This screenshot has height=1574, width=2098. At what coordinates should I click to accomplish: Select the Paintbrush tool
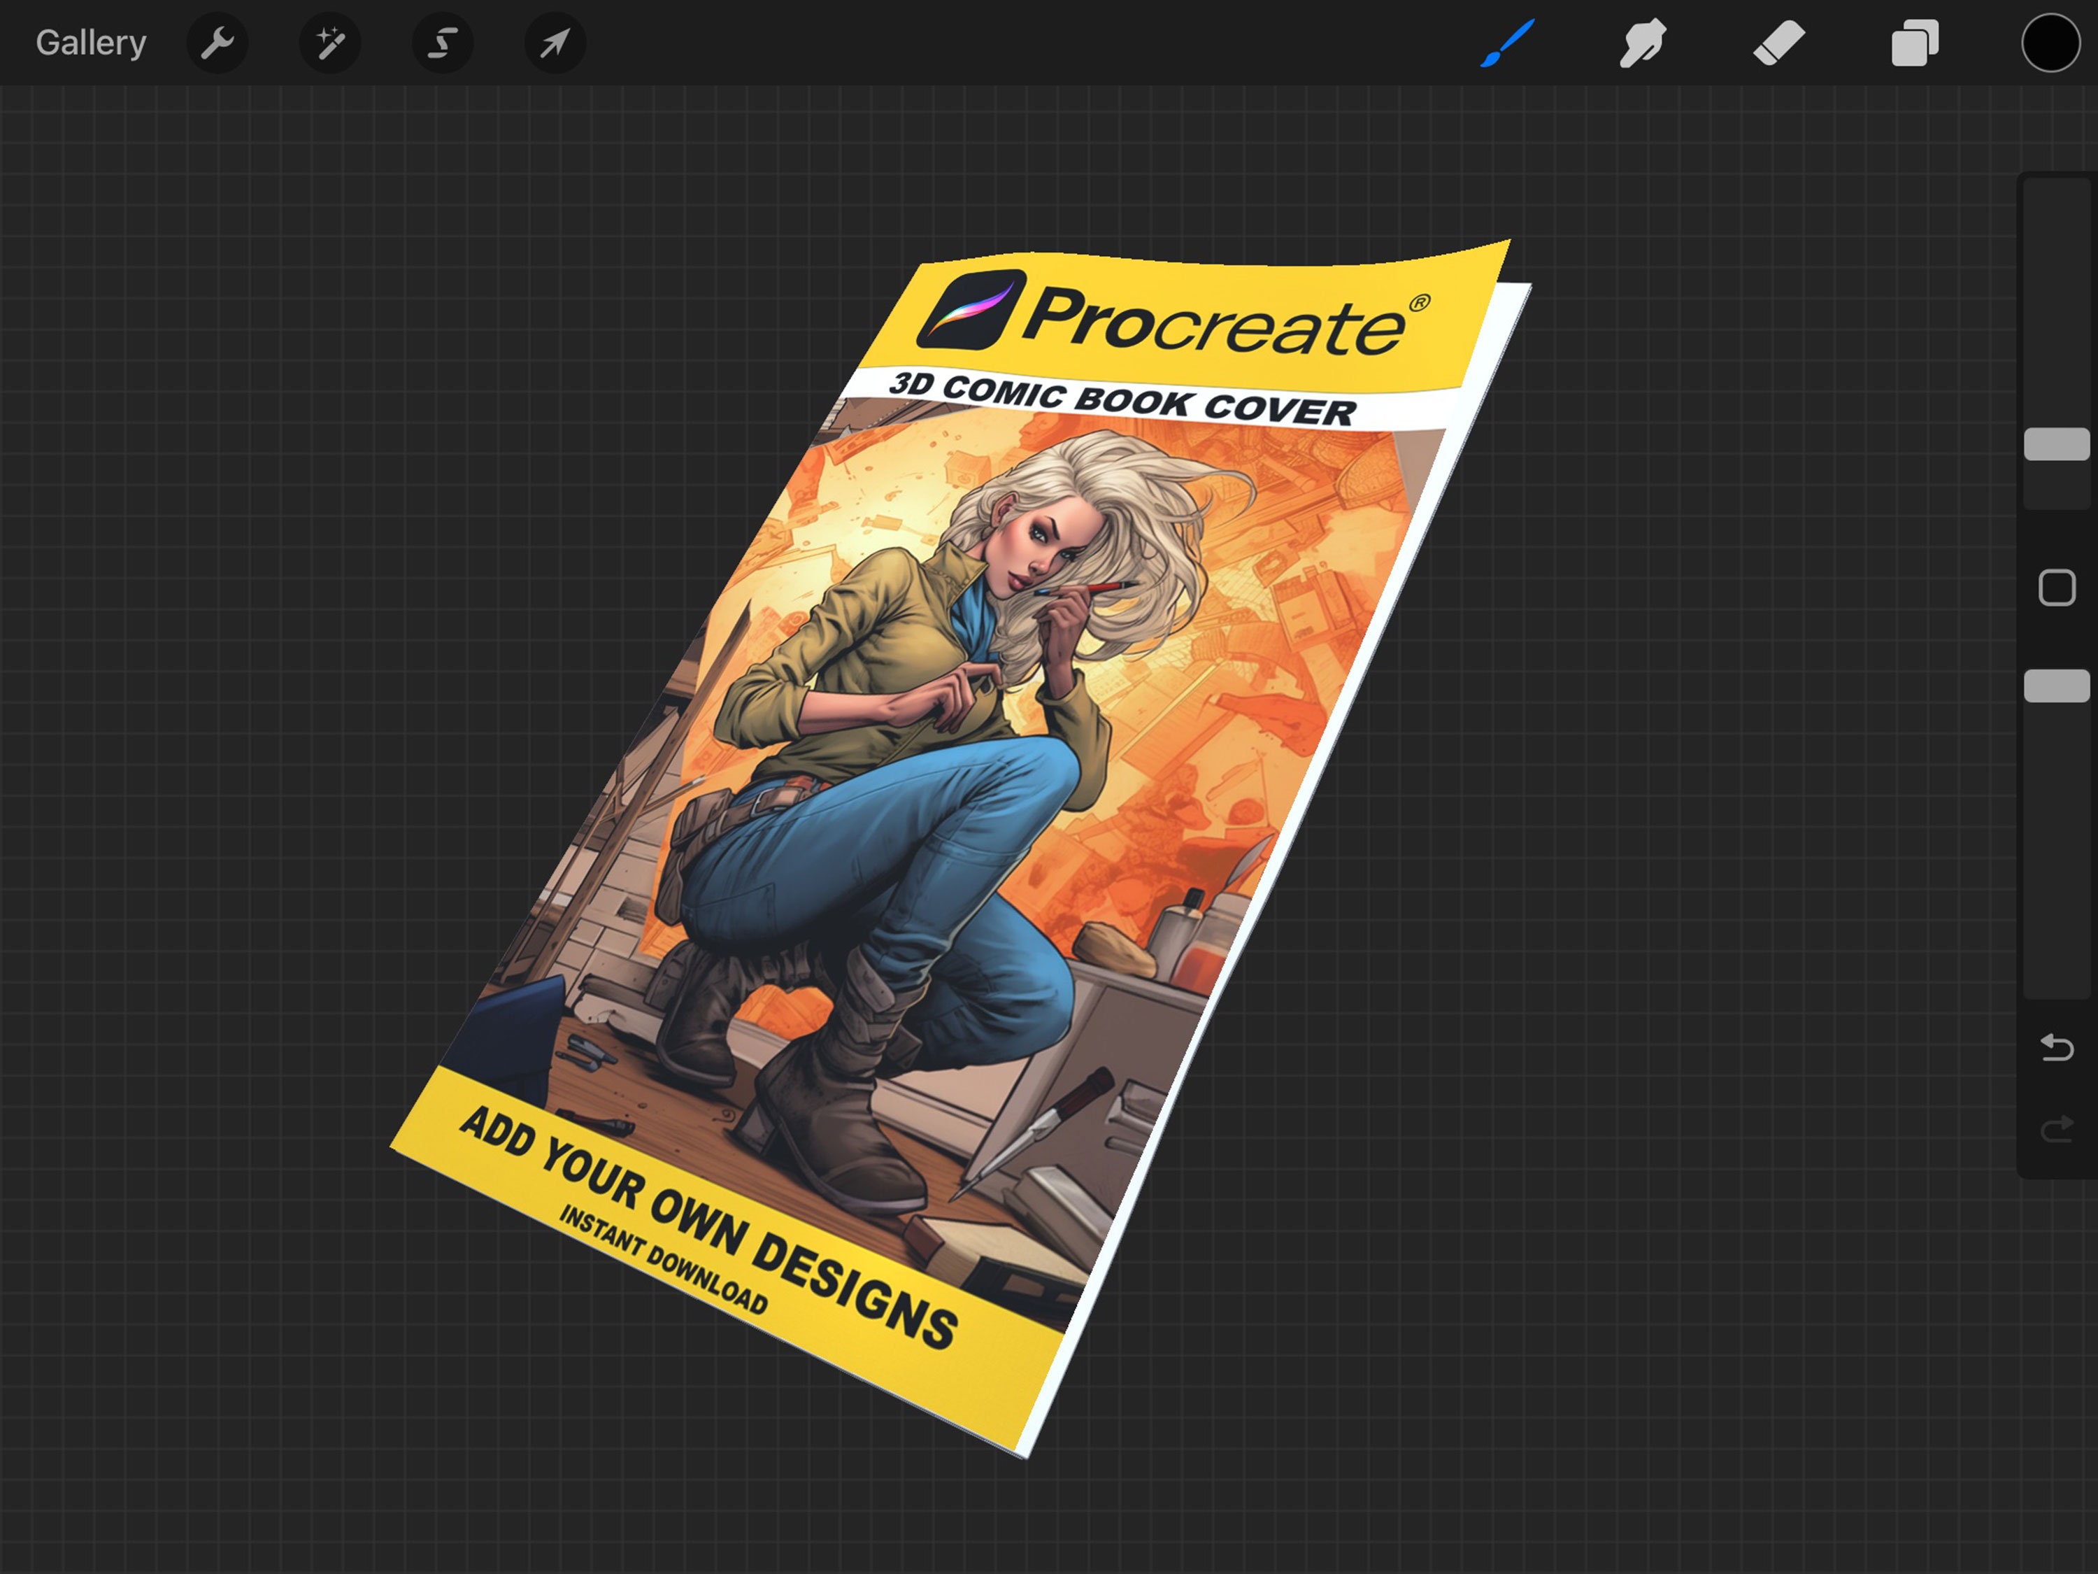coord(1506,43)
